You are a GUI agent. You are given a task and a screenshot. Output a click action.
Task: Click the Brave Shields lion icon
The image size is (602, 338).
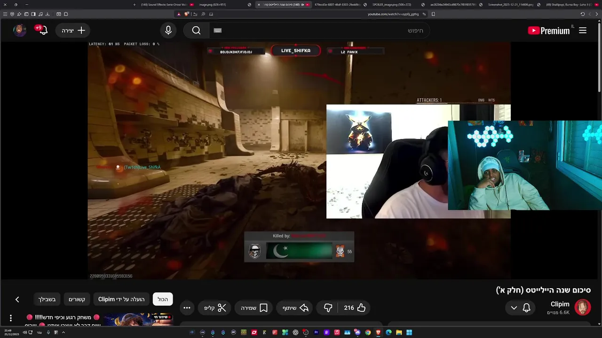coord(186,14)
